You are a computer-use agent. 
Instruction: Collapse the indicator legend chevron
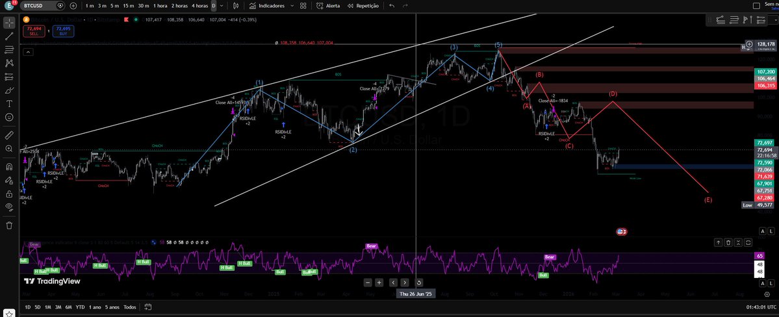pos(28,52)
